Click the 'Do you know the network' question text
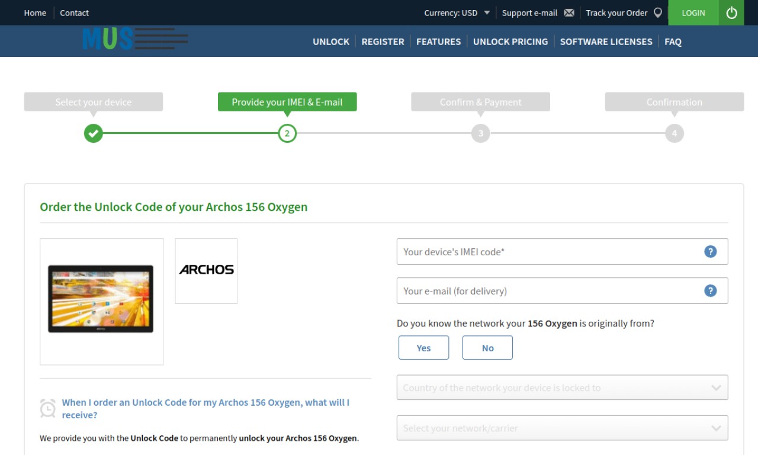 point(525,323)
